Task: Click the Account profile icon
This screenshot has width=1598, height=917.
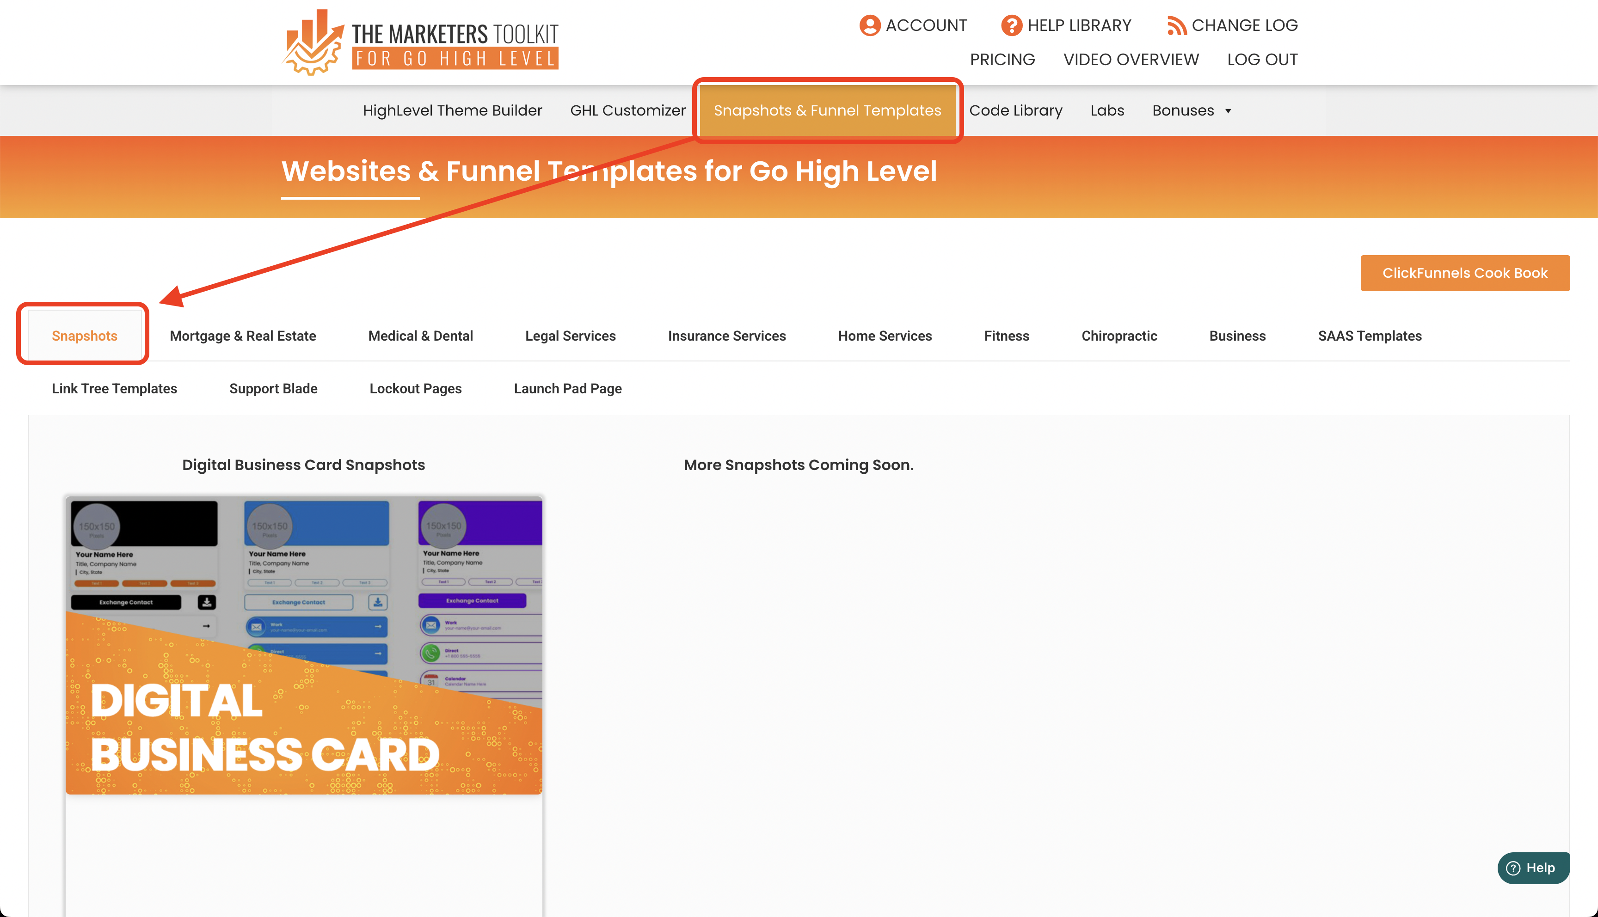Action: pyautogui.click(x=870, y=25)
